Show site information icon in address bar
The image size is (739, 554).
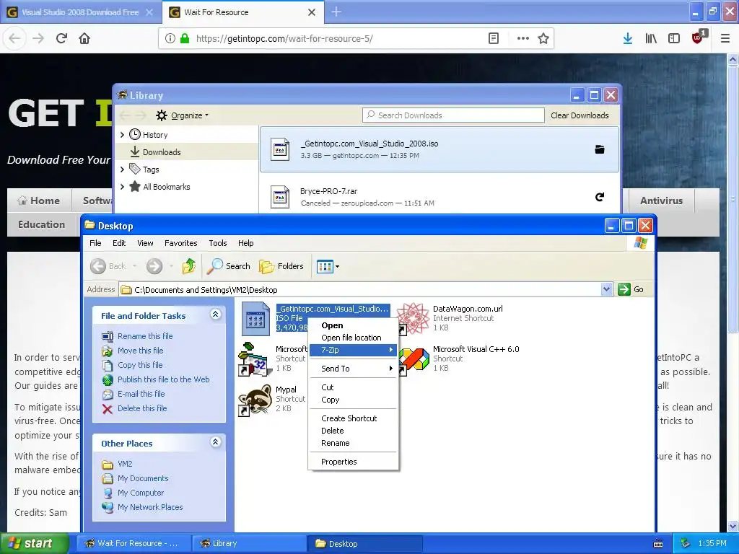point(170,39)
